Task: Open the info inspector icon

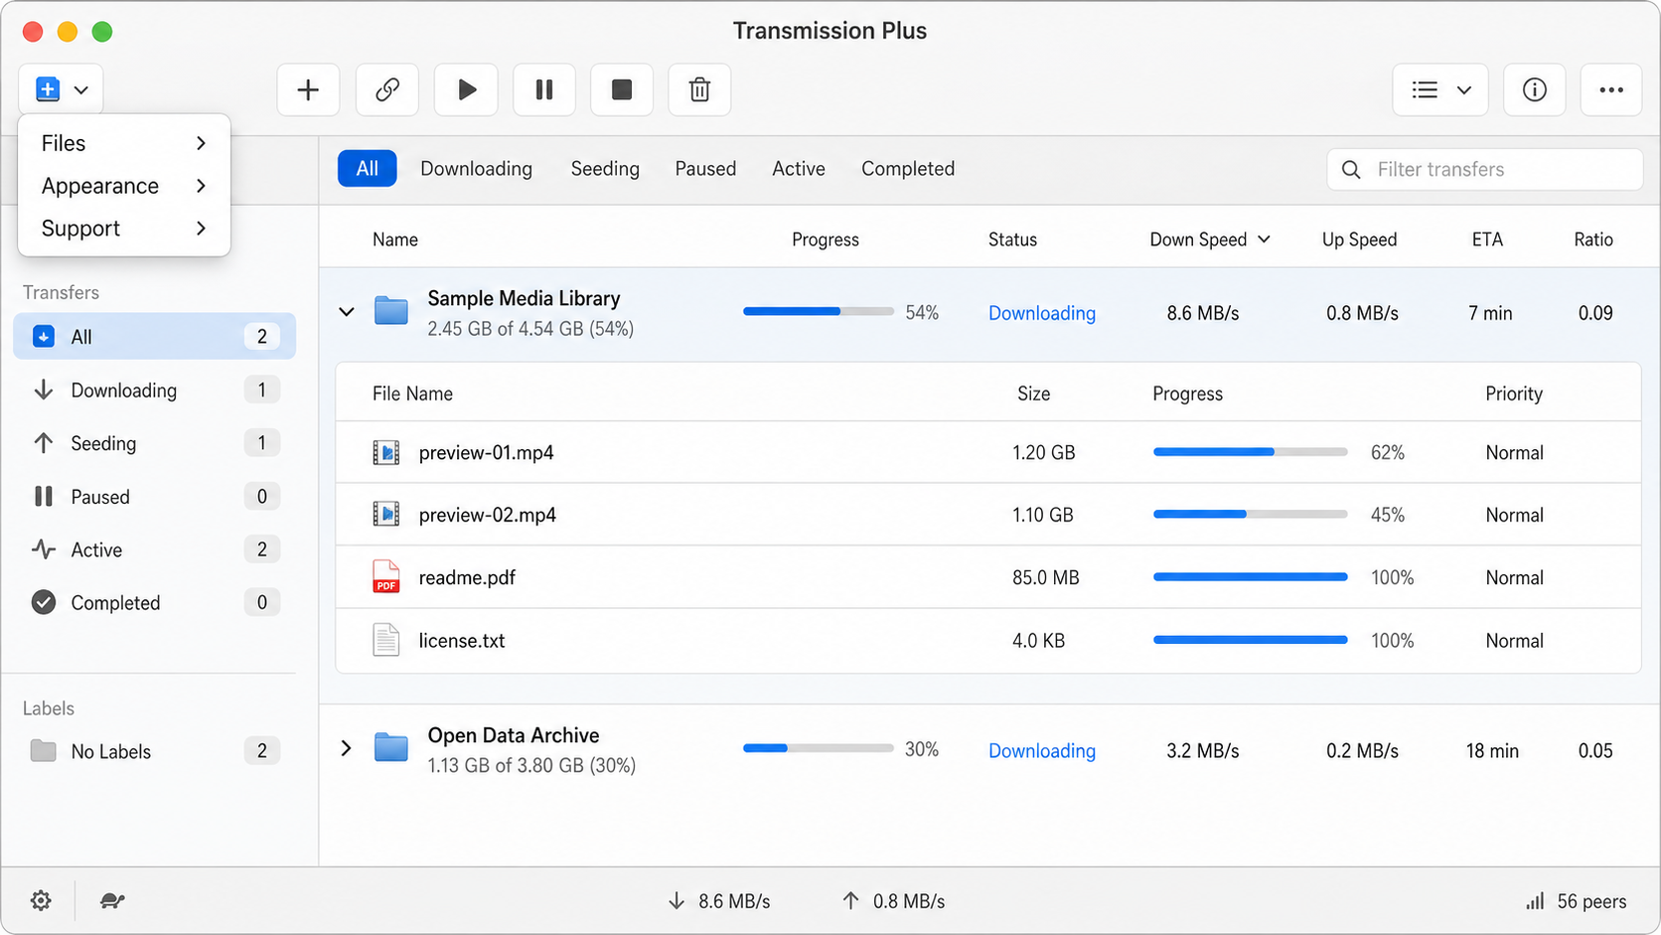Action: tap(1534, 89)
